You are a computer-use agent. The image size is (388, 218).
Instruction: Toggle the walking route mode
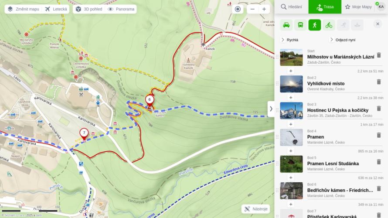coord(314,25)
